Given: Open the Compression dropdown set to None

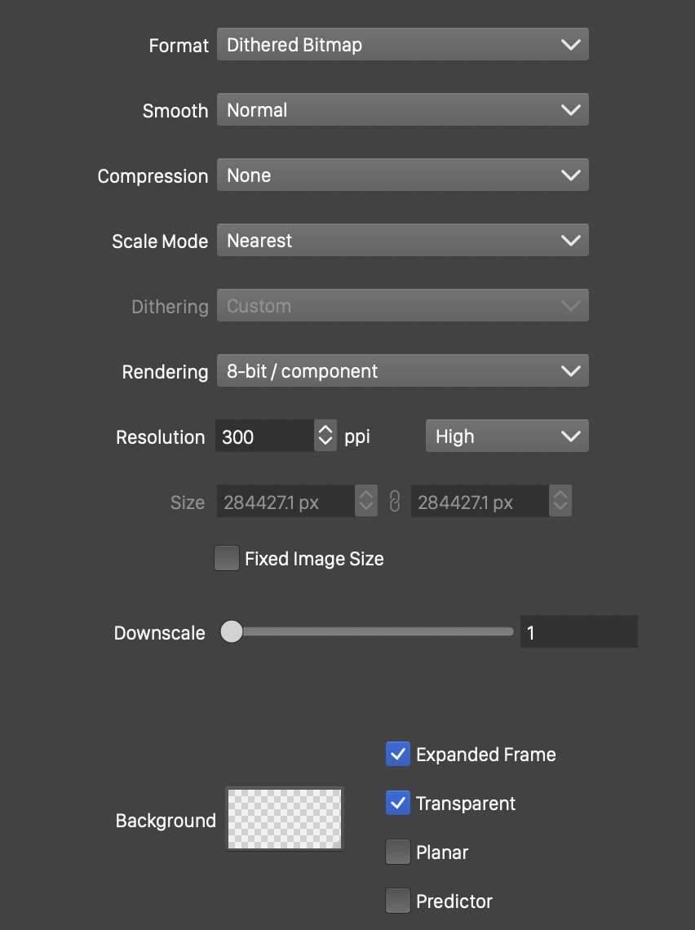Looking at the screenshot, I should [x=402, y=175].
